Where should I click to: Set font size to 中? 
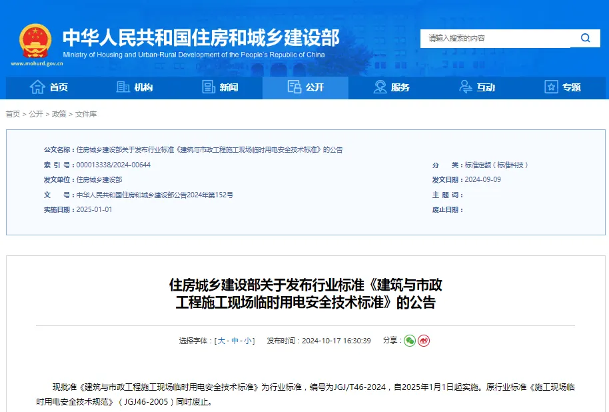[235, 341]
